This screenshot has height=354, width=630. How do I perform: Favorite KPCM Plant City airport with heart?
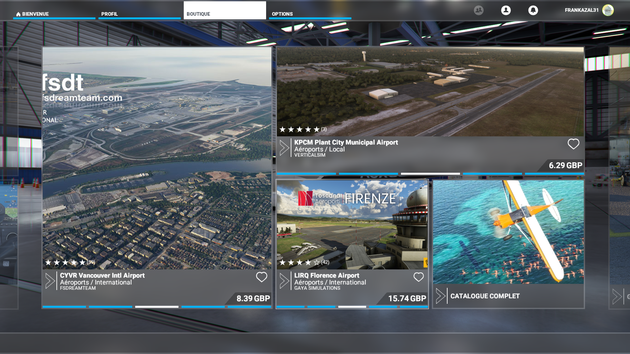(573, 144)
